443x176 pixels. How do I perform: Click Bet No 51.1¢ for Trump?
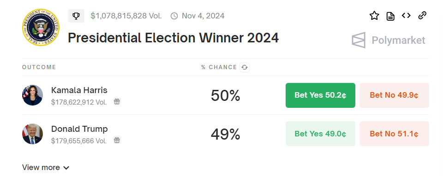(x=394, y=134)
